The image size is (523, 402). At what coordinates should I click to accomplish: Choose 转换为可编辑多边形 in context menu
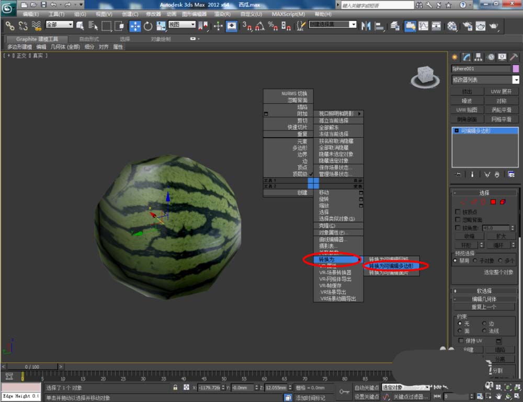click(391, 266)
